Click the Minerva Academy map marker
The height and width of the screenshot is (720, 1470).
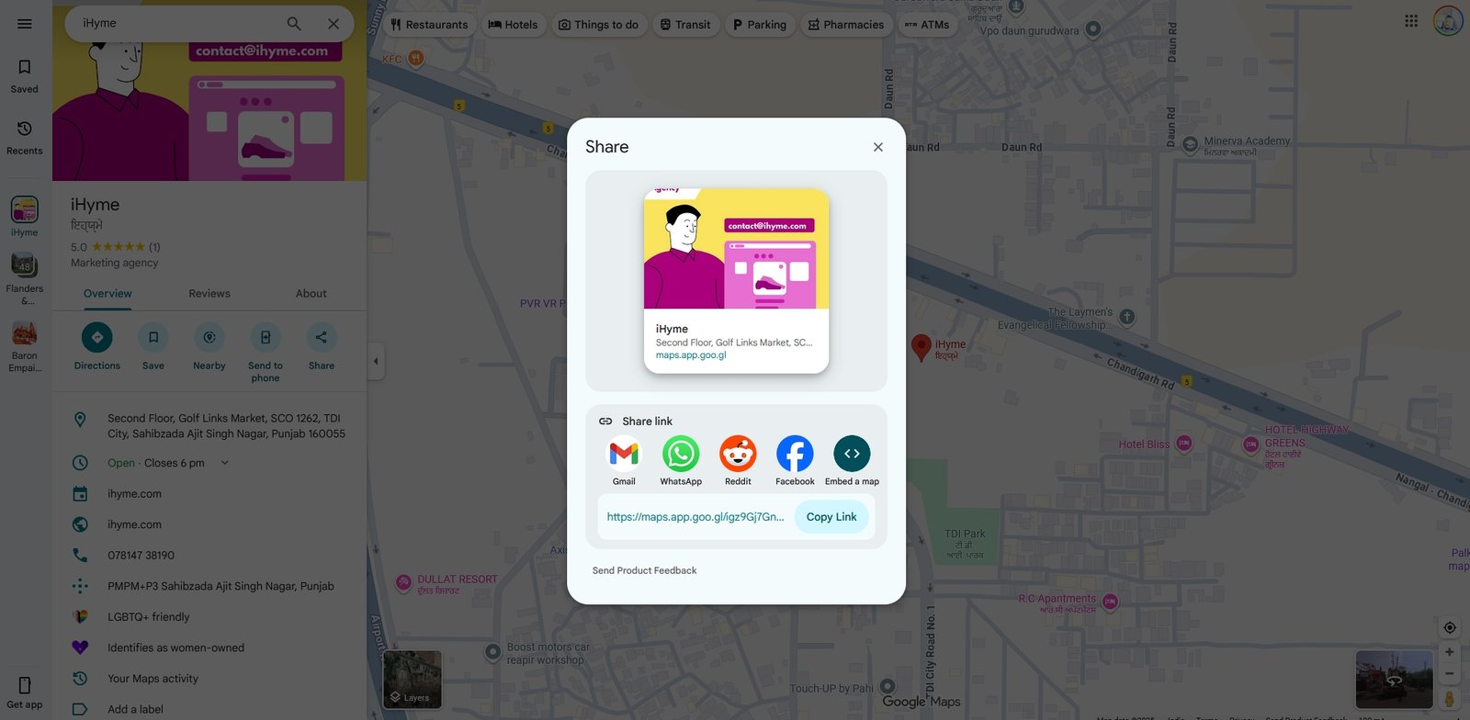[1191, 144]
